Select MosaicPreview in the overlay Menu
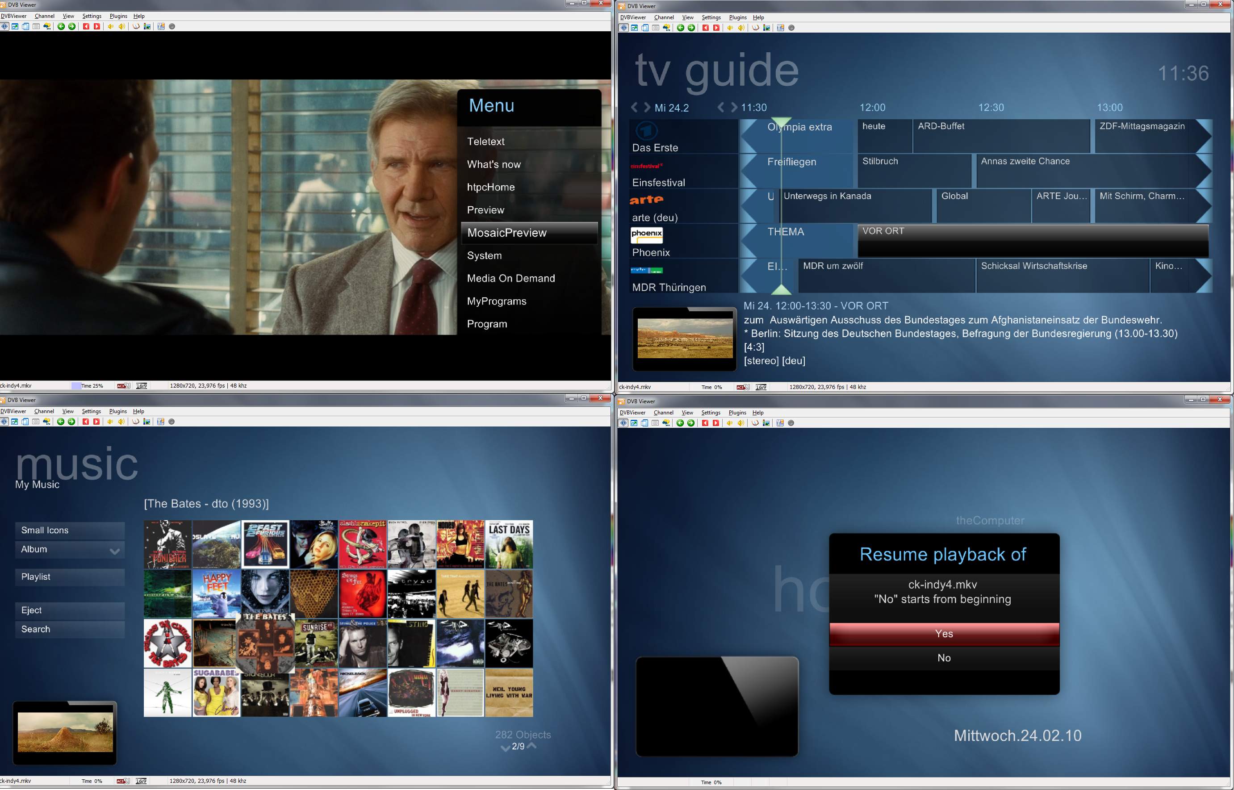Image resolution: width=1234 pixels, height=790 pixels. pyautogui.click(x=529, y=233)
